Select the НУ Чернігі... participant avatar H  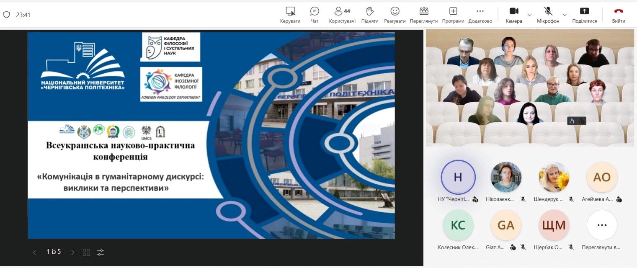pos(458,177)
